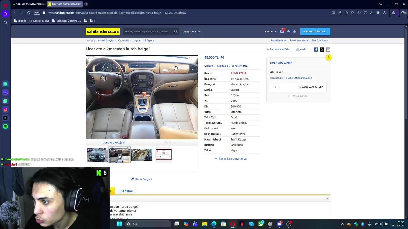Open seller's Tüm İlanları link

point(276,78)
